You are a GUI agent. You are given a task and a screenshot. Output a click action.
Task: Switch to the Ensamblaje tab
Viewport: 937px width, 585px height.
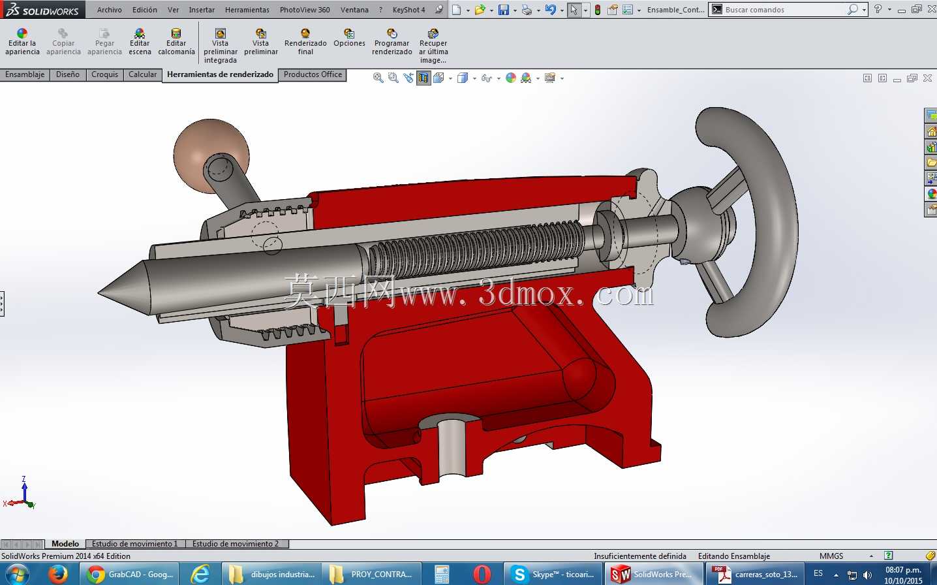coord(25,74)
